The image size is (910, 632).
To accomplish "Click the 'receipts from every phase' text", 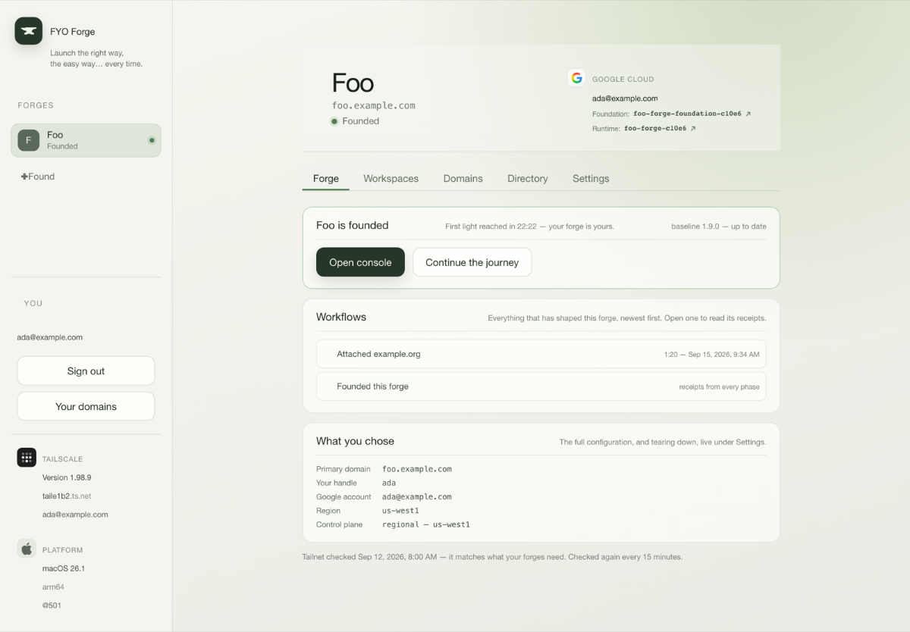I will (x=719, y=387).
